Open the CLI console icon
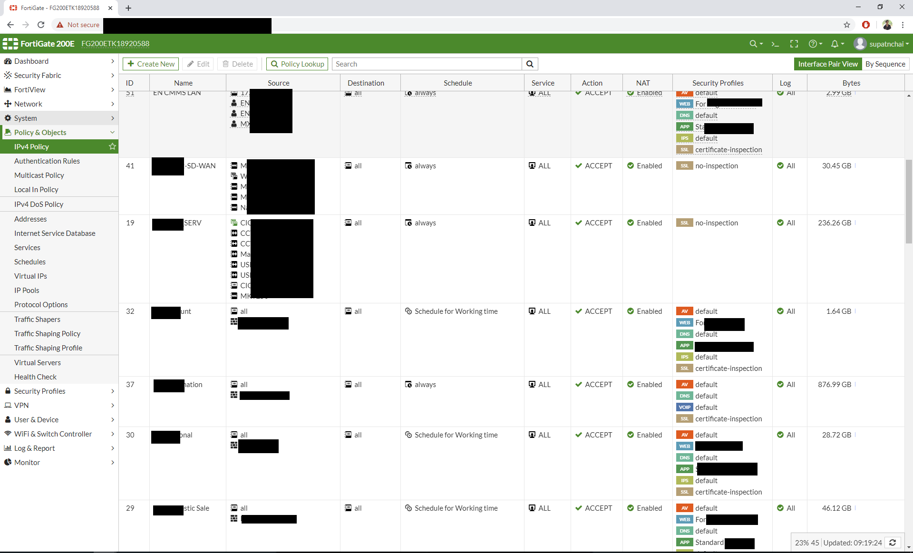 775,44
